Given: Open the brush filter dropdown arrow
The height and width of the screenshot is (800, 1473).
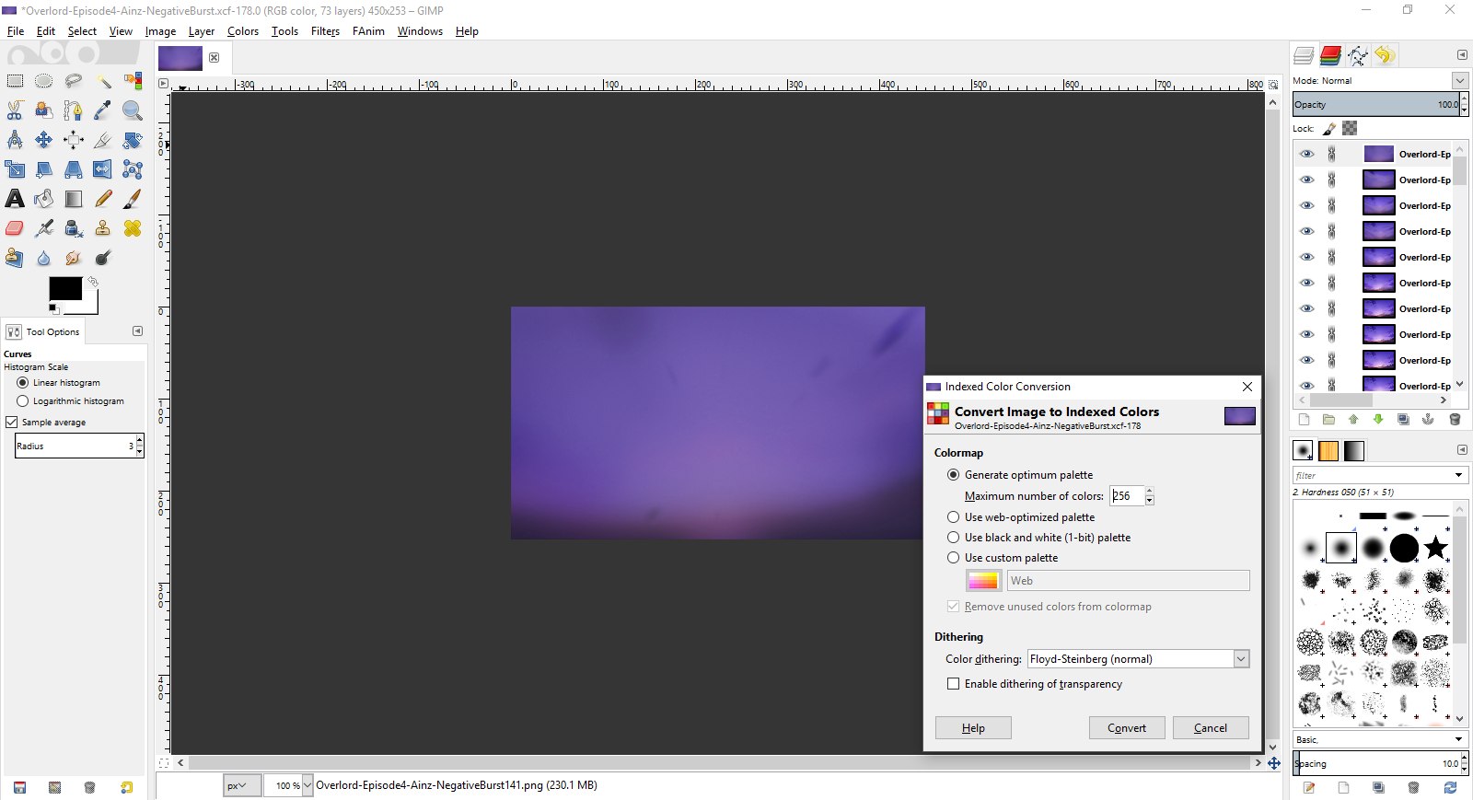Looking at the screenshot, I should (x=1459, y=476).
